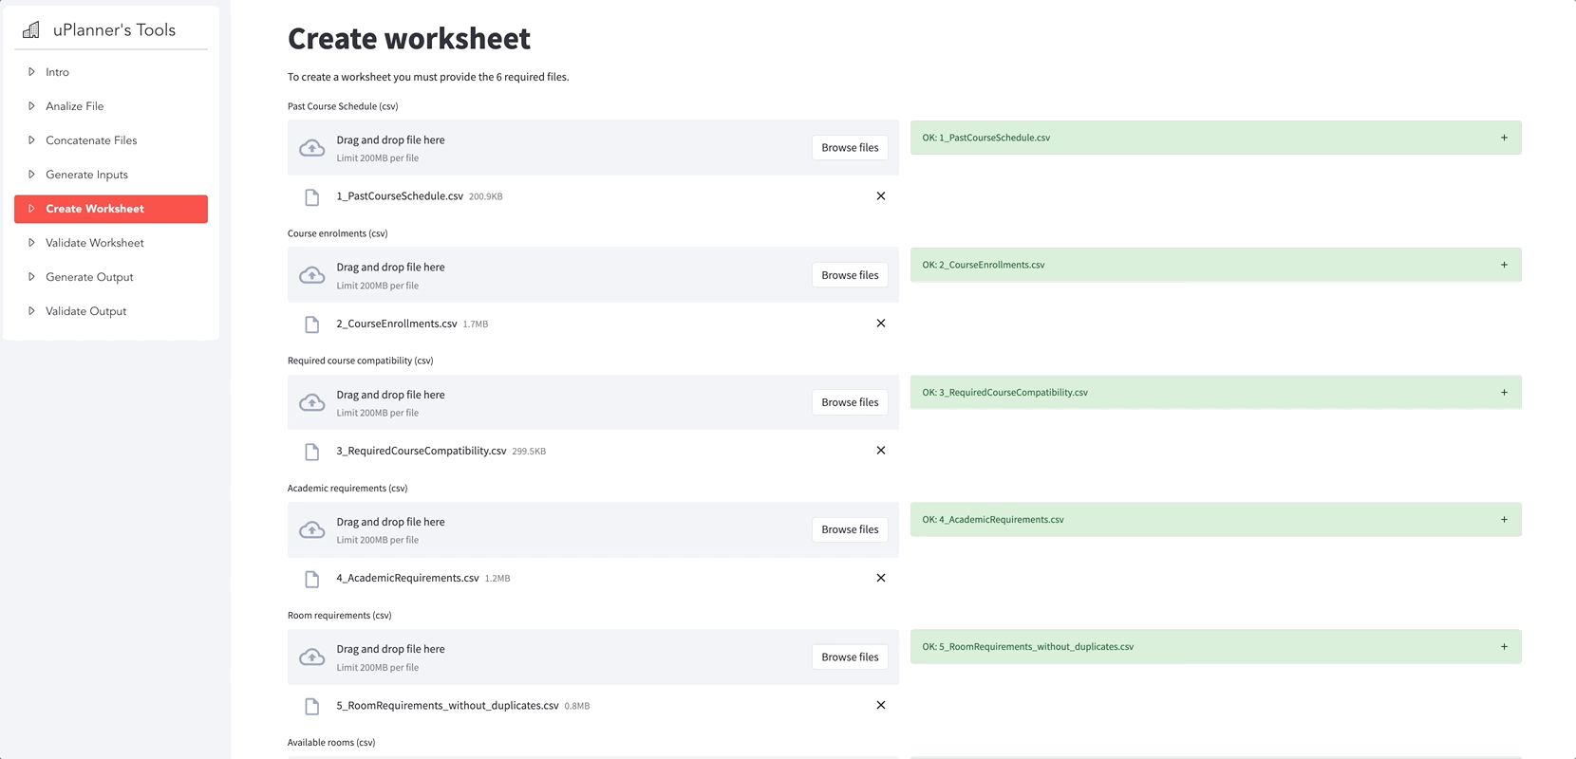Expand the OK: 3_RequiredCourseCompatibility.csv panel

click(x=1503, y=392)
